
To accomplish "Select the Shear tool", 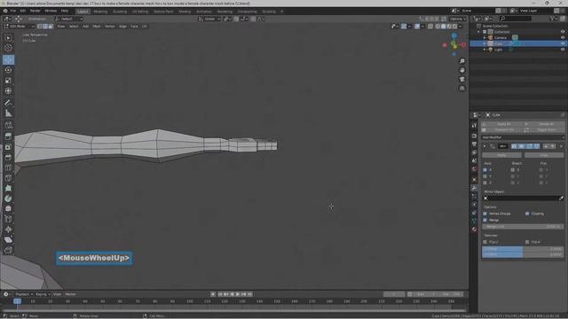I will pos(8,240).
